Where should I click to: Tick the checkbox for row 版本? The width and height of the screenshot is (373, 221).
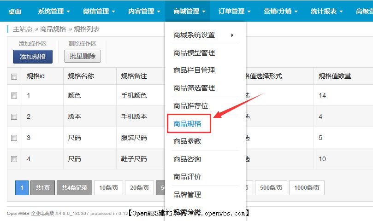point(14,117)
